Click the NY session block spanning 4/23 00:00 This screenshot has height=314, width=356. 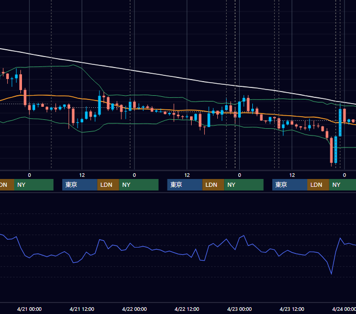point(244,185)
